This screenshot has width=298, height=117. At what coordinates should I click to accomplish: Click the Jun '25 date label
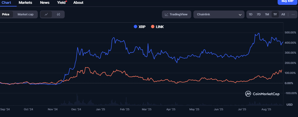point(219,109)
